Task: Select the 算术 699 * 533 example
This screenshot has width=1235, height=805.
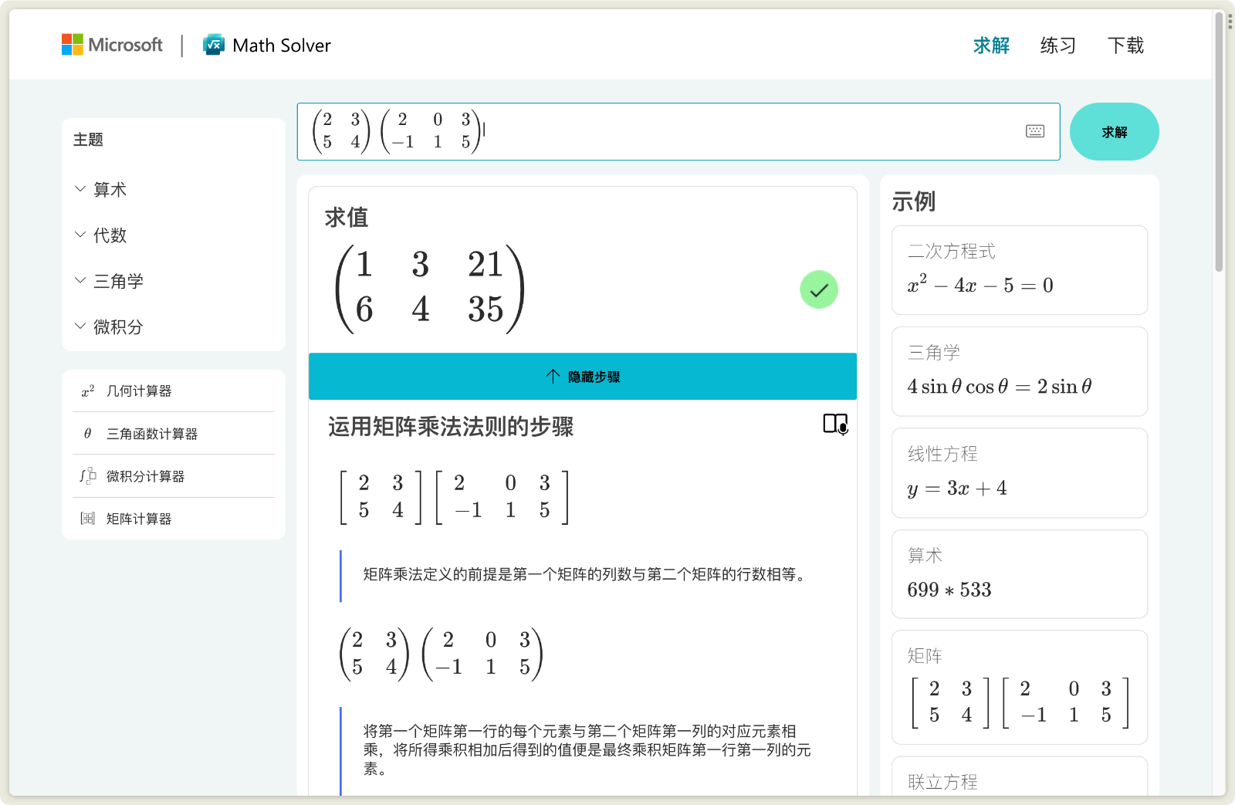Action: [x=1020, y=574]
